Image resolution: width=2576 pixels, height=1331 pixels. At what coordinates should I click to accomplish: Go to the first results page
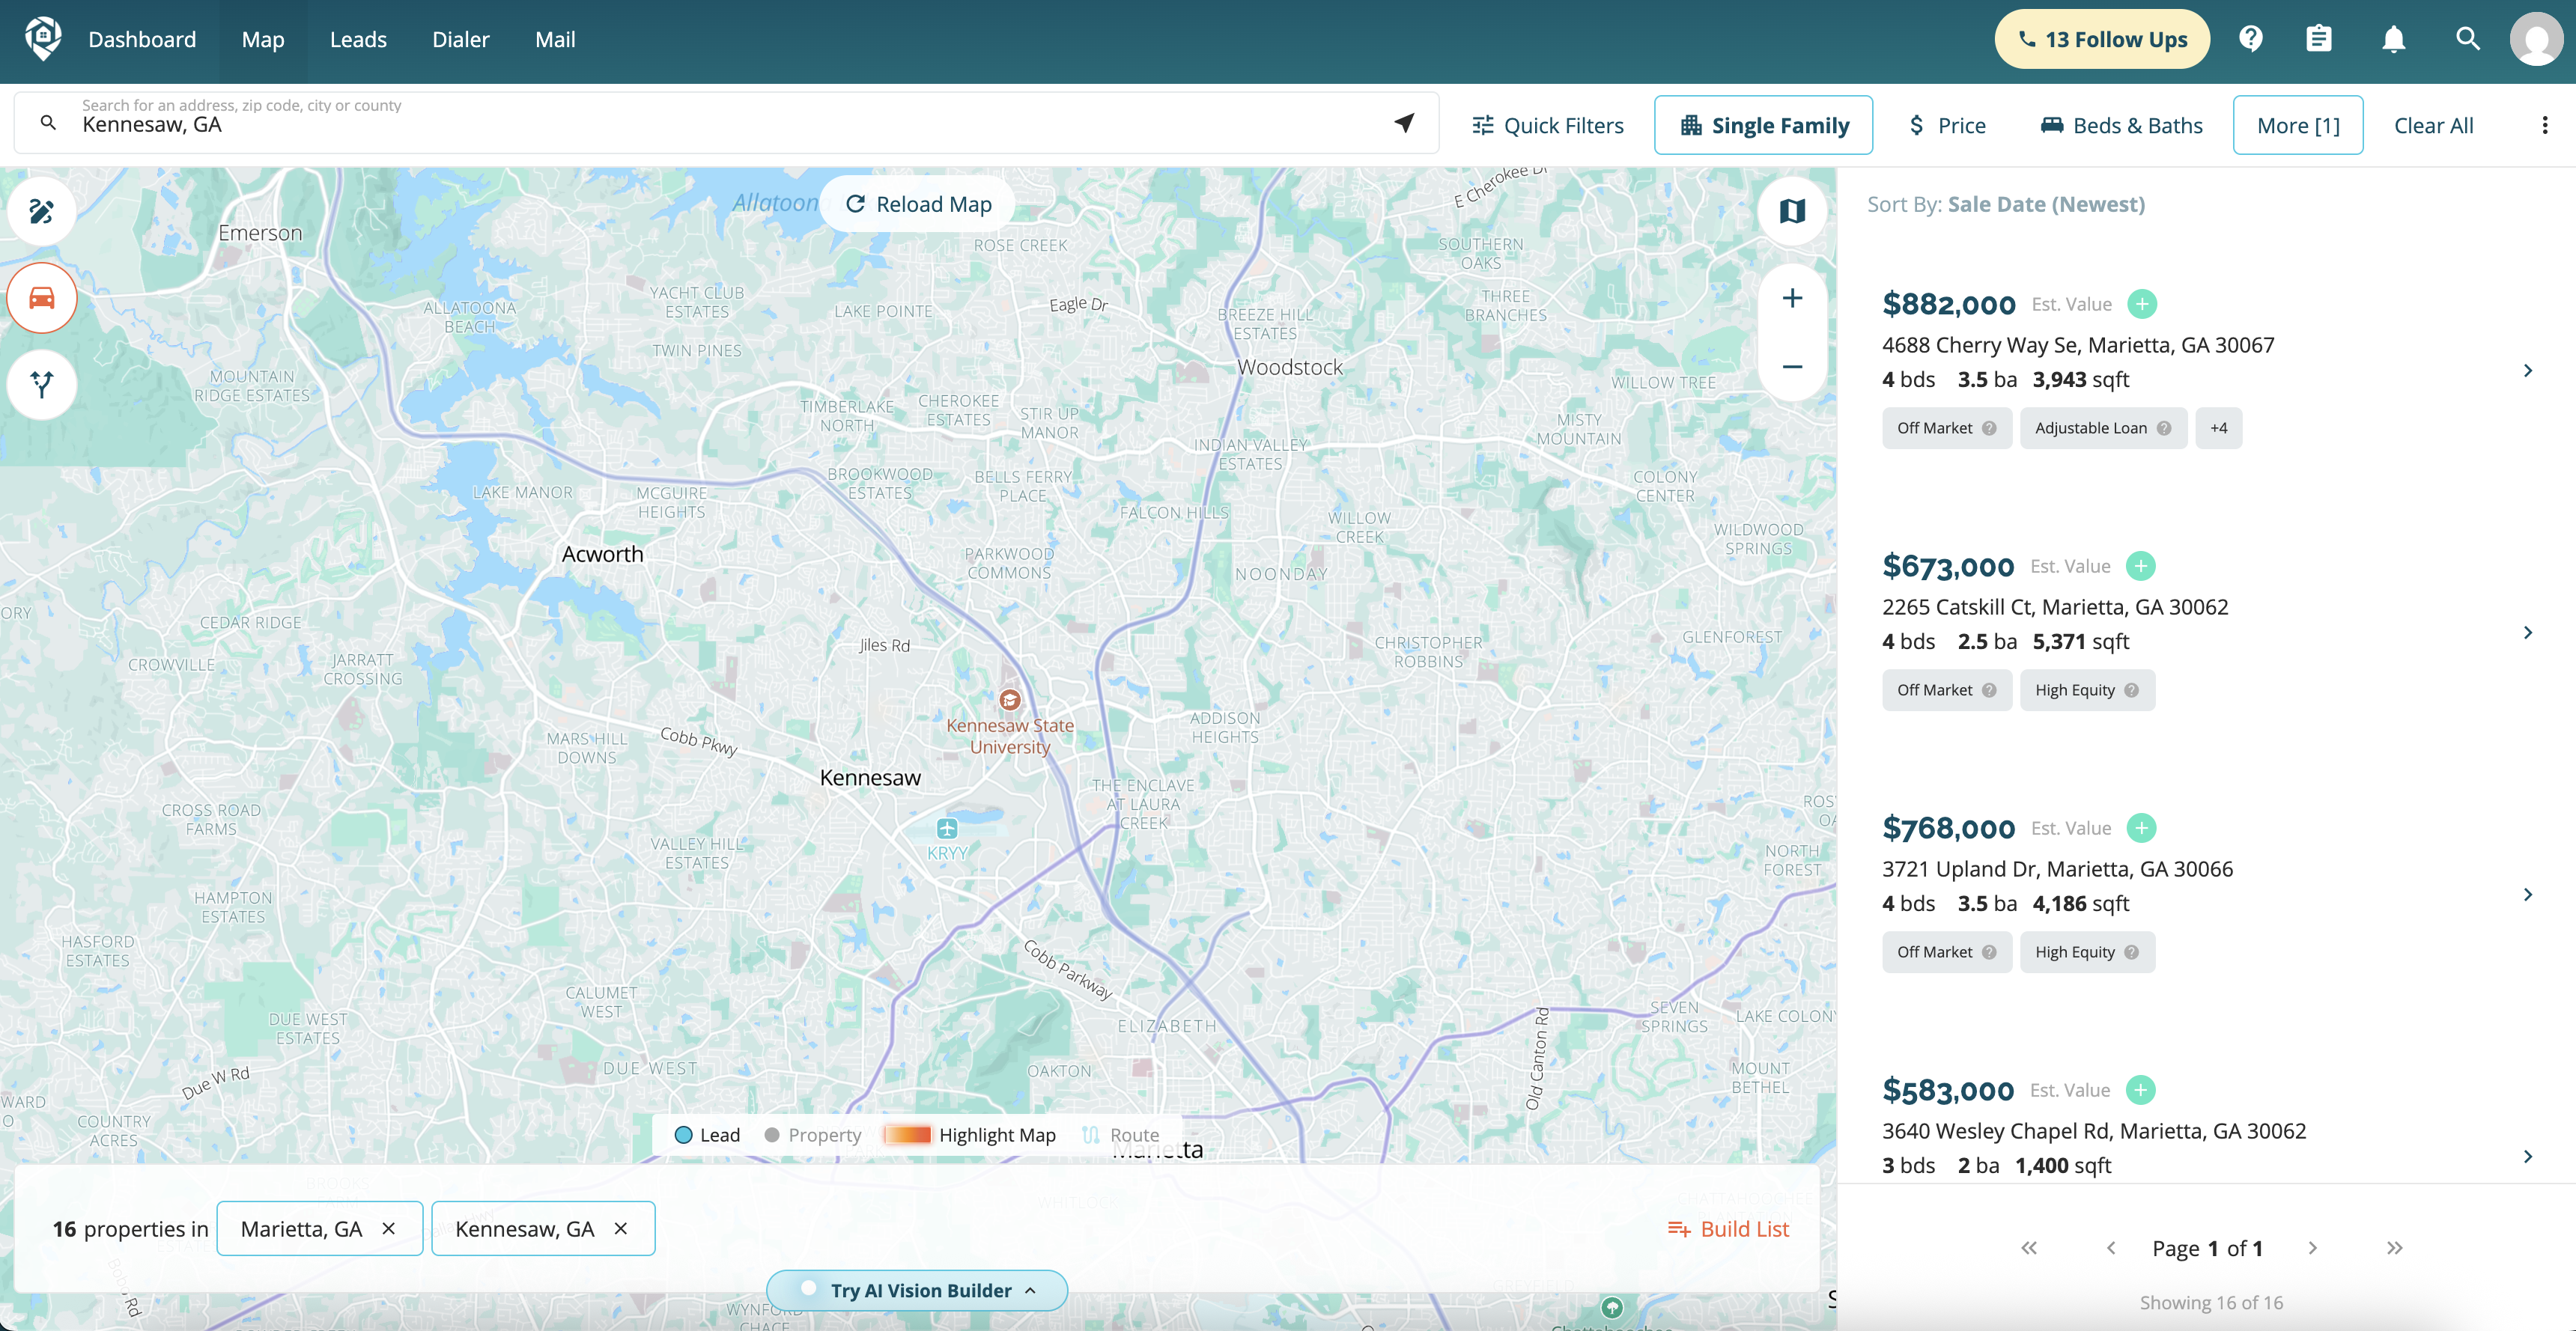(x=2029, y=1248)
